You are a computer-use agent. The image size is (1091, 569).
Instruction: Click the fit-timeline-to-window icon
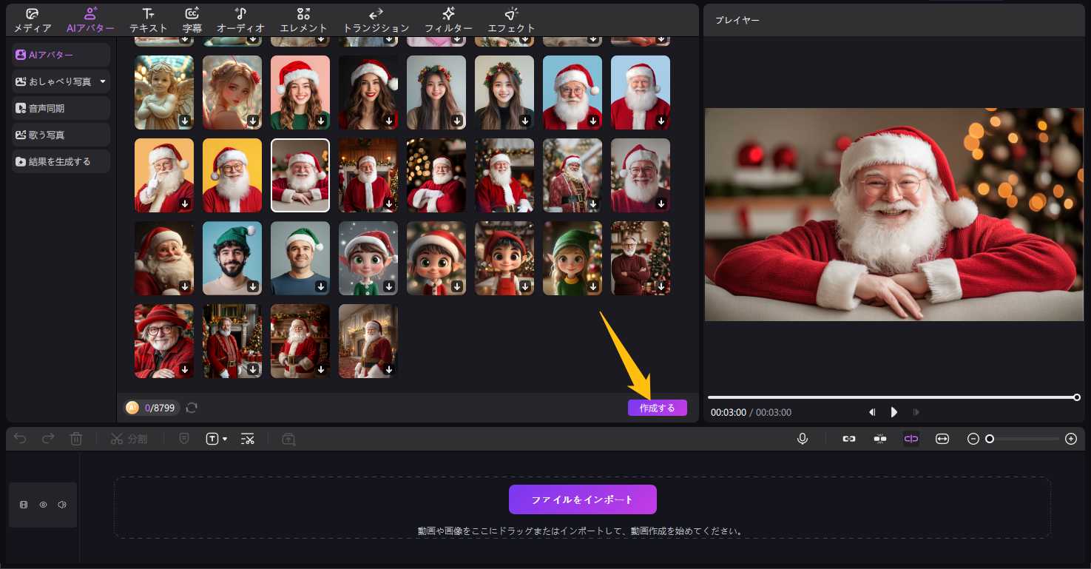(942, 439)
